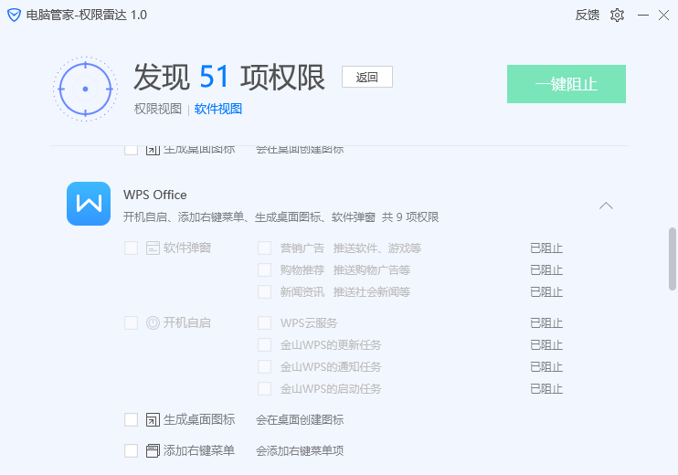Click the 添加右键菜单 menu icon
Screen dimensions: 678x475
[x=153, y=451]
